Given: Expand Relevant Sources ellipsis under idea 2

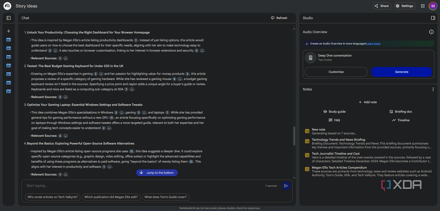Looking at the screenshot, I should tap(66, 97).
